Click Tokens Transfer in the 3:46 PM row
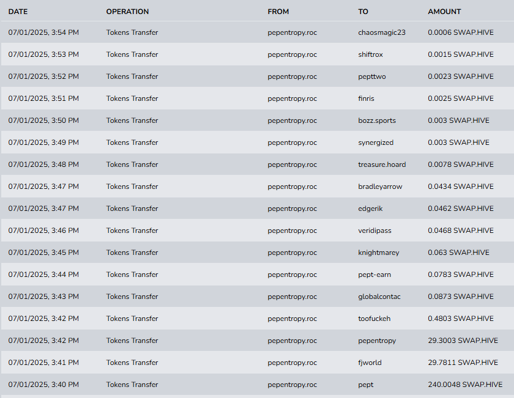 pyautogui.click(x=132, y=230)
